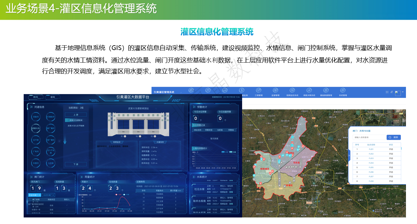Image resolution: width=417 pixels, height=224 pixels.
Task: Click the 闸门统计 panel chevron header
Action: pos(37,177)
